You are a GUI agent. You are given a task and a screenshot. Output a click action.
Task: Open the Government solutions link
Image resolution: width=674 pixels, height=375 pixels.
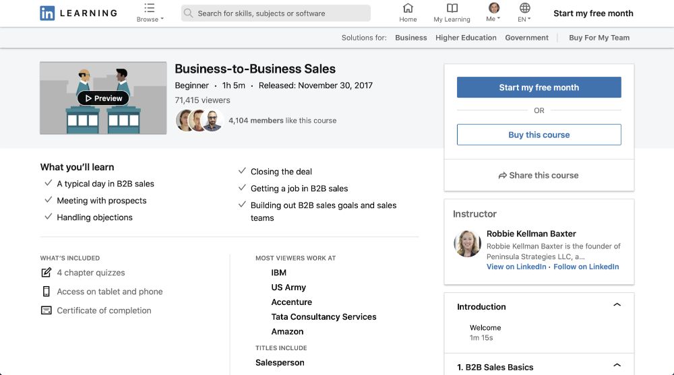click(x=526, y=38)
